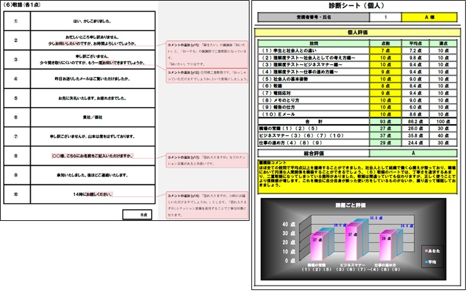Select the row '（5）社会人の基本姿勢'
Viewport: 467px width, 292px height.
click(358, 79)
